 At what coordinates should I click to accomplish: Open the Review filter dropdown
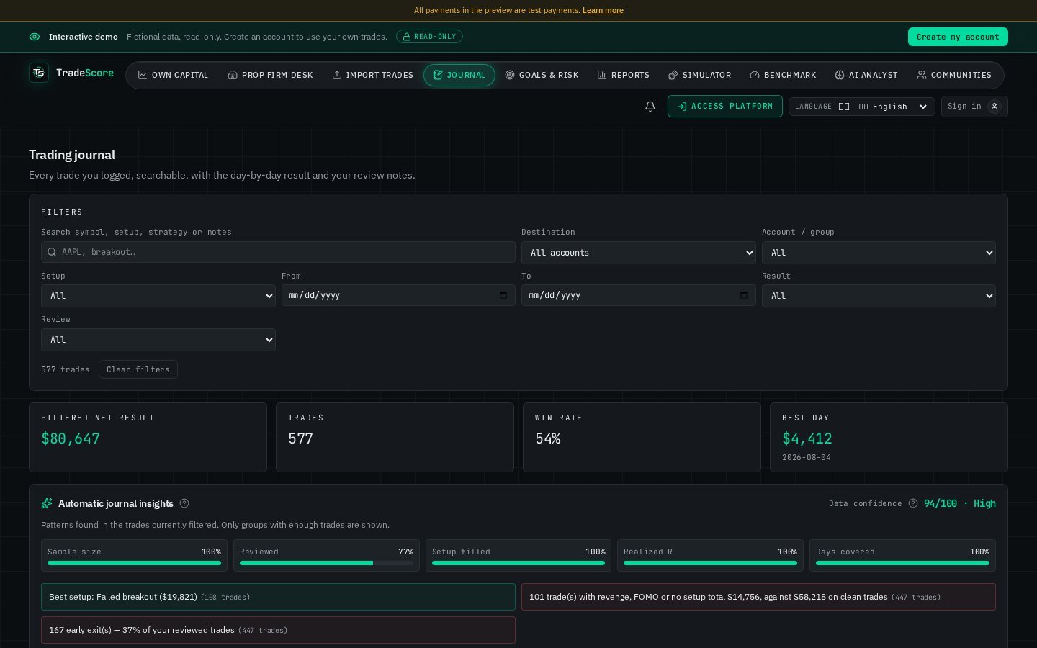tap(158, 340)
